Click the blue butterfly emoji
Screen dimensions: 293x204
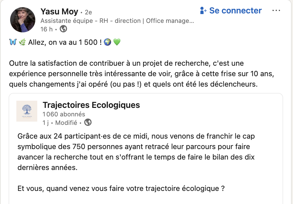tap(13, 42)
